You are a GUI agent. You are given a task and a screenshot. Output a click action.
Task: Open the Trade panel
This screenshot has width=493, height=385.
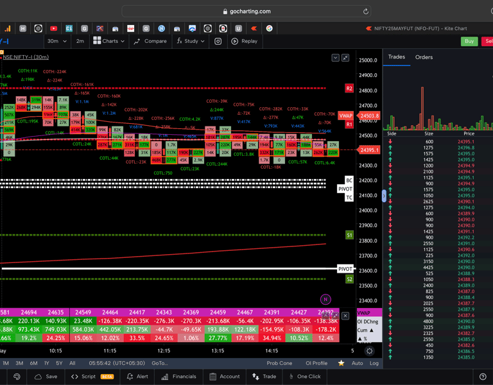click(x=264, y=377)
